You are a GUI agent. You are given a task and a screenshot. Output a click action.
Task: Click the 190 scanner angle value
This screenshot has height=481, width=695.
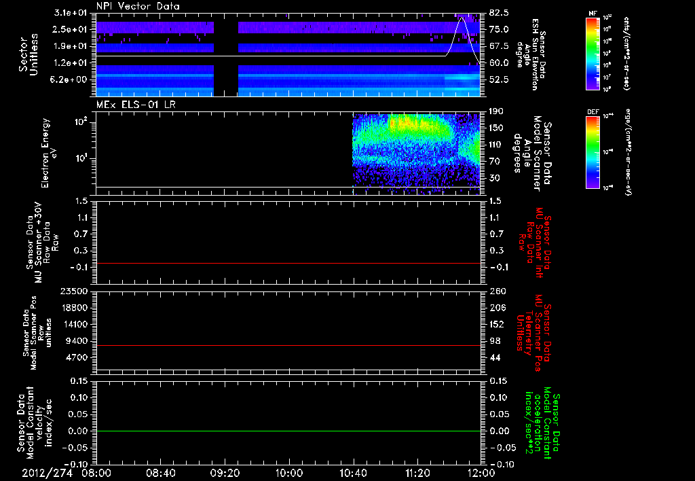[496, 111]
